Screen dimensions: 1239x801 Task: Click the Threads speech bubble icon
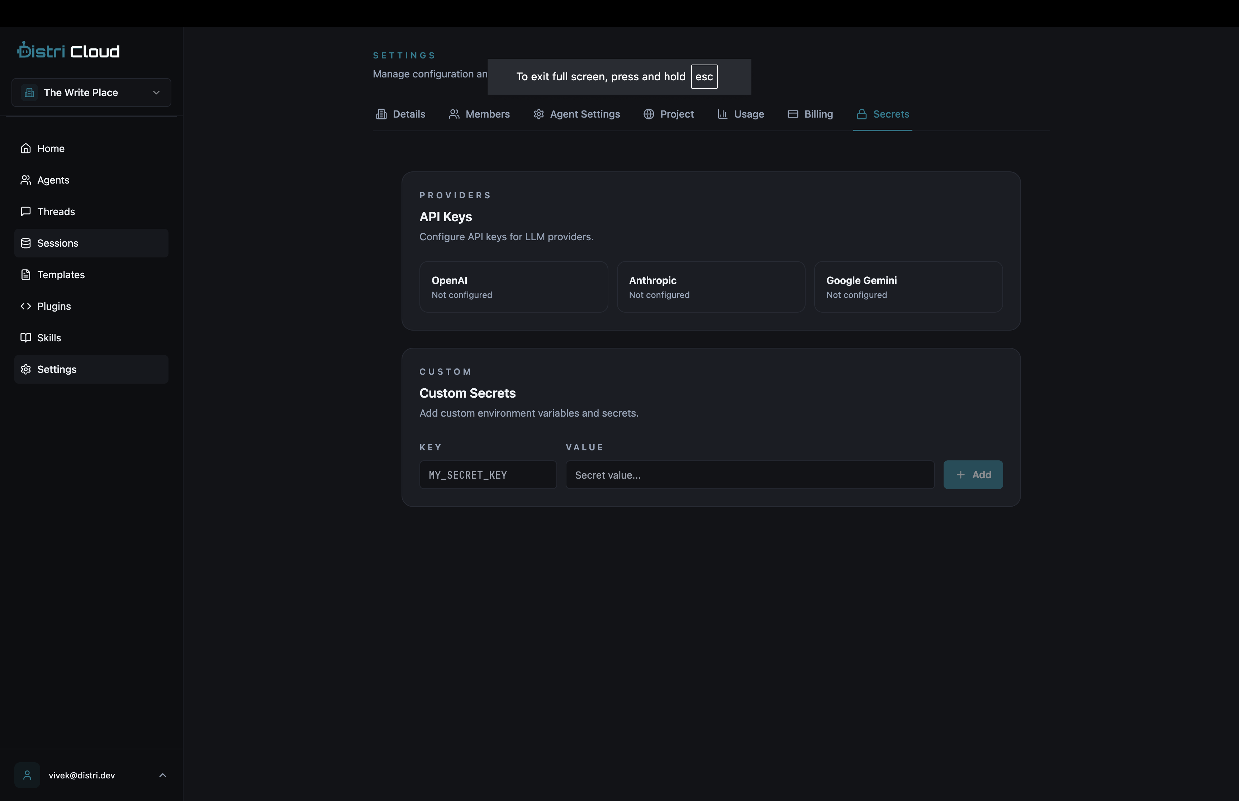click(x=26, y=211)
